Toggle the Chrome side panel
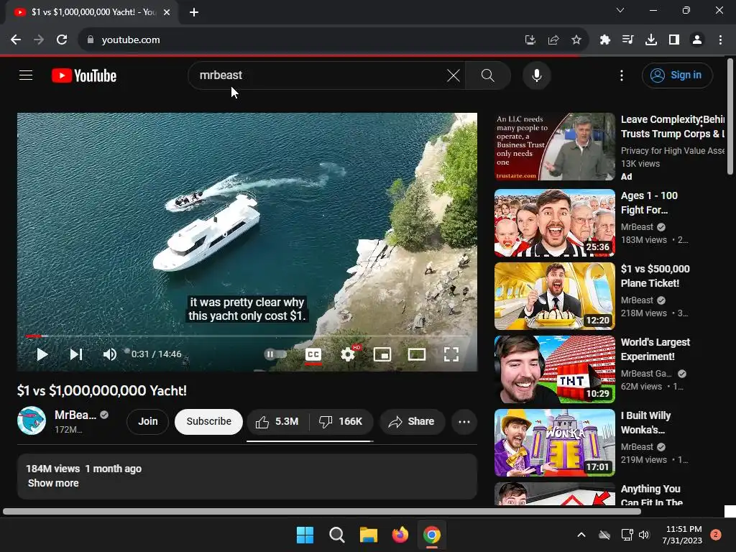 (x=674, y=40)
